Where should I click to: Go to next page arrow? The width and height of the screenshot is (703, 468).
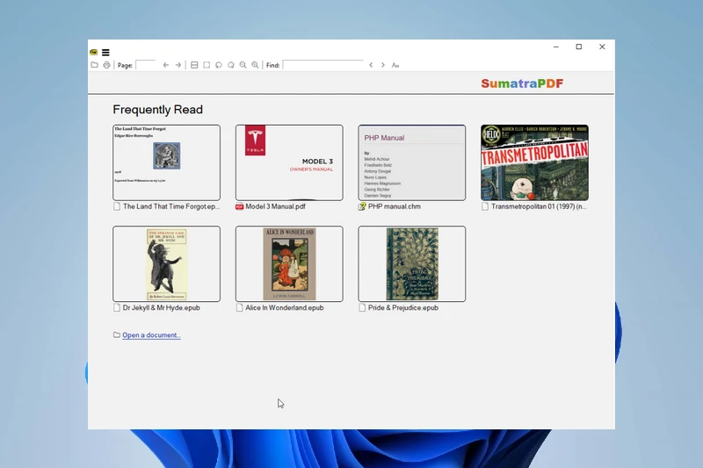pyautogui.click(x=178, y=65)
